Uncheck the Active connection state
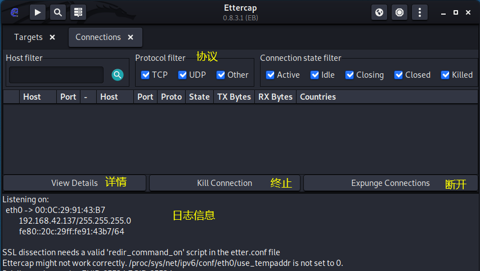Screen dimensions: 480x271 270,75
